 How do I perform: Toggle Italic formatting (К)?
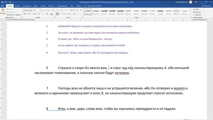click(27, 14)
